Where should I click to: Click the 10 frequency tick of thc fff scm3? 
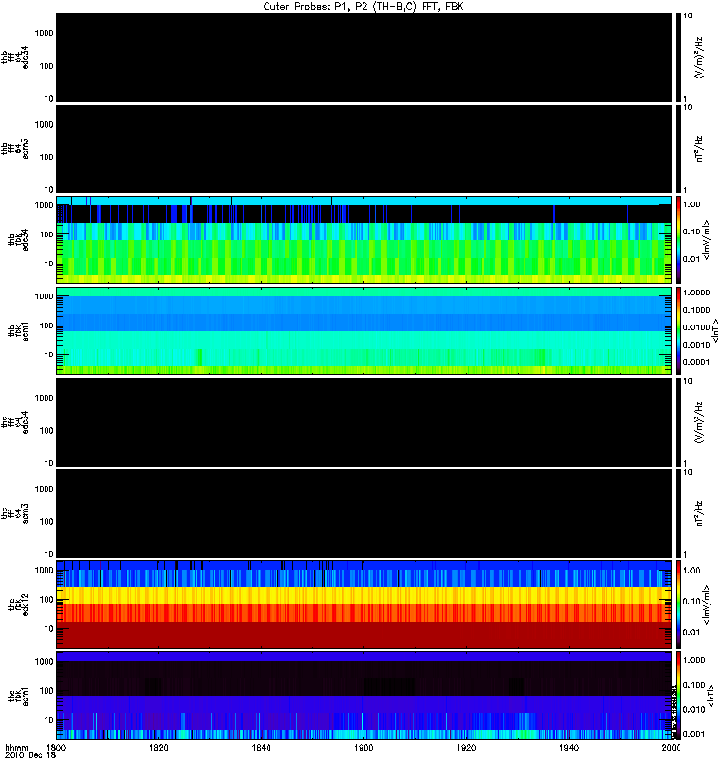49,554
